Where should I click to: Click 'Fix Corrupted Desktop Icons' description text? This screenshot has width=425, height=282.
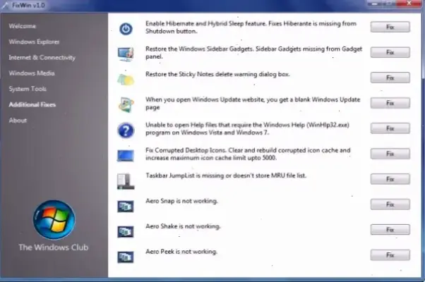[248, 154]
